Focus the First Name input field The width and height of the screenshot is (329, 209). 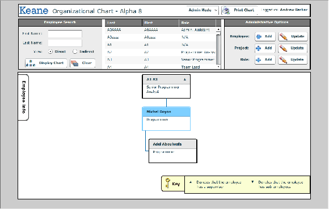(65, 34)
